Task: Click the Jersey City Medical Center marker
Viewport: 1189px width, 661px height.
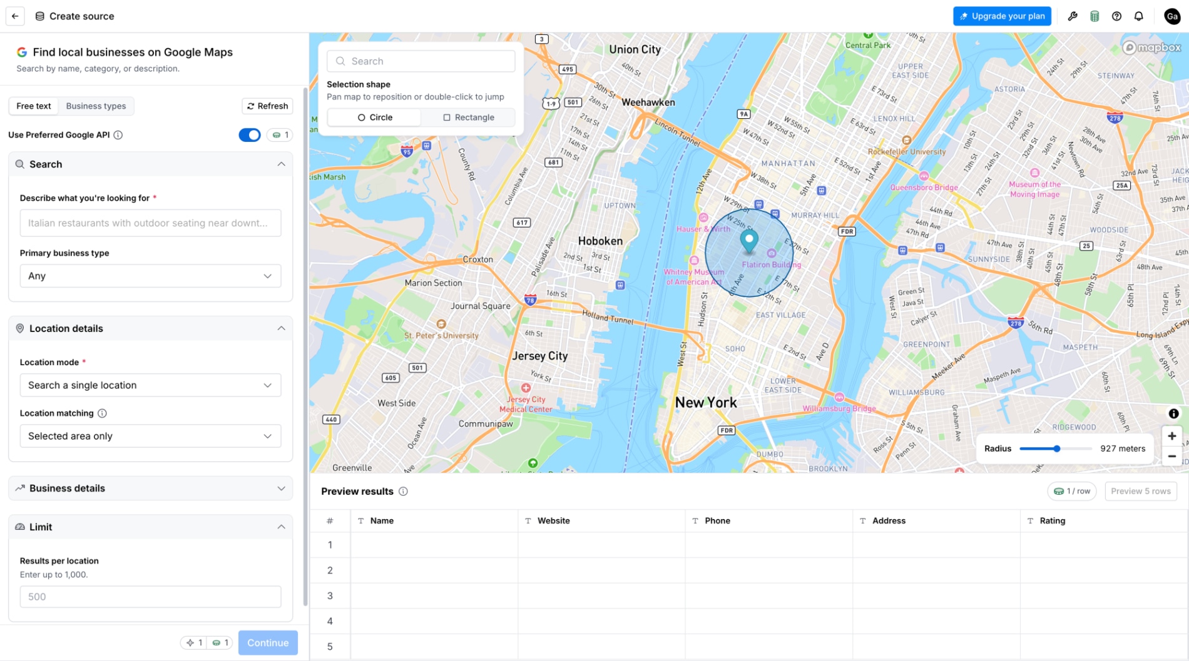Action: 526,388
